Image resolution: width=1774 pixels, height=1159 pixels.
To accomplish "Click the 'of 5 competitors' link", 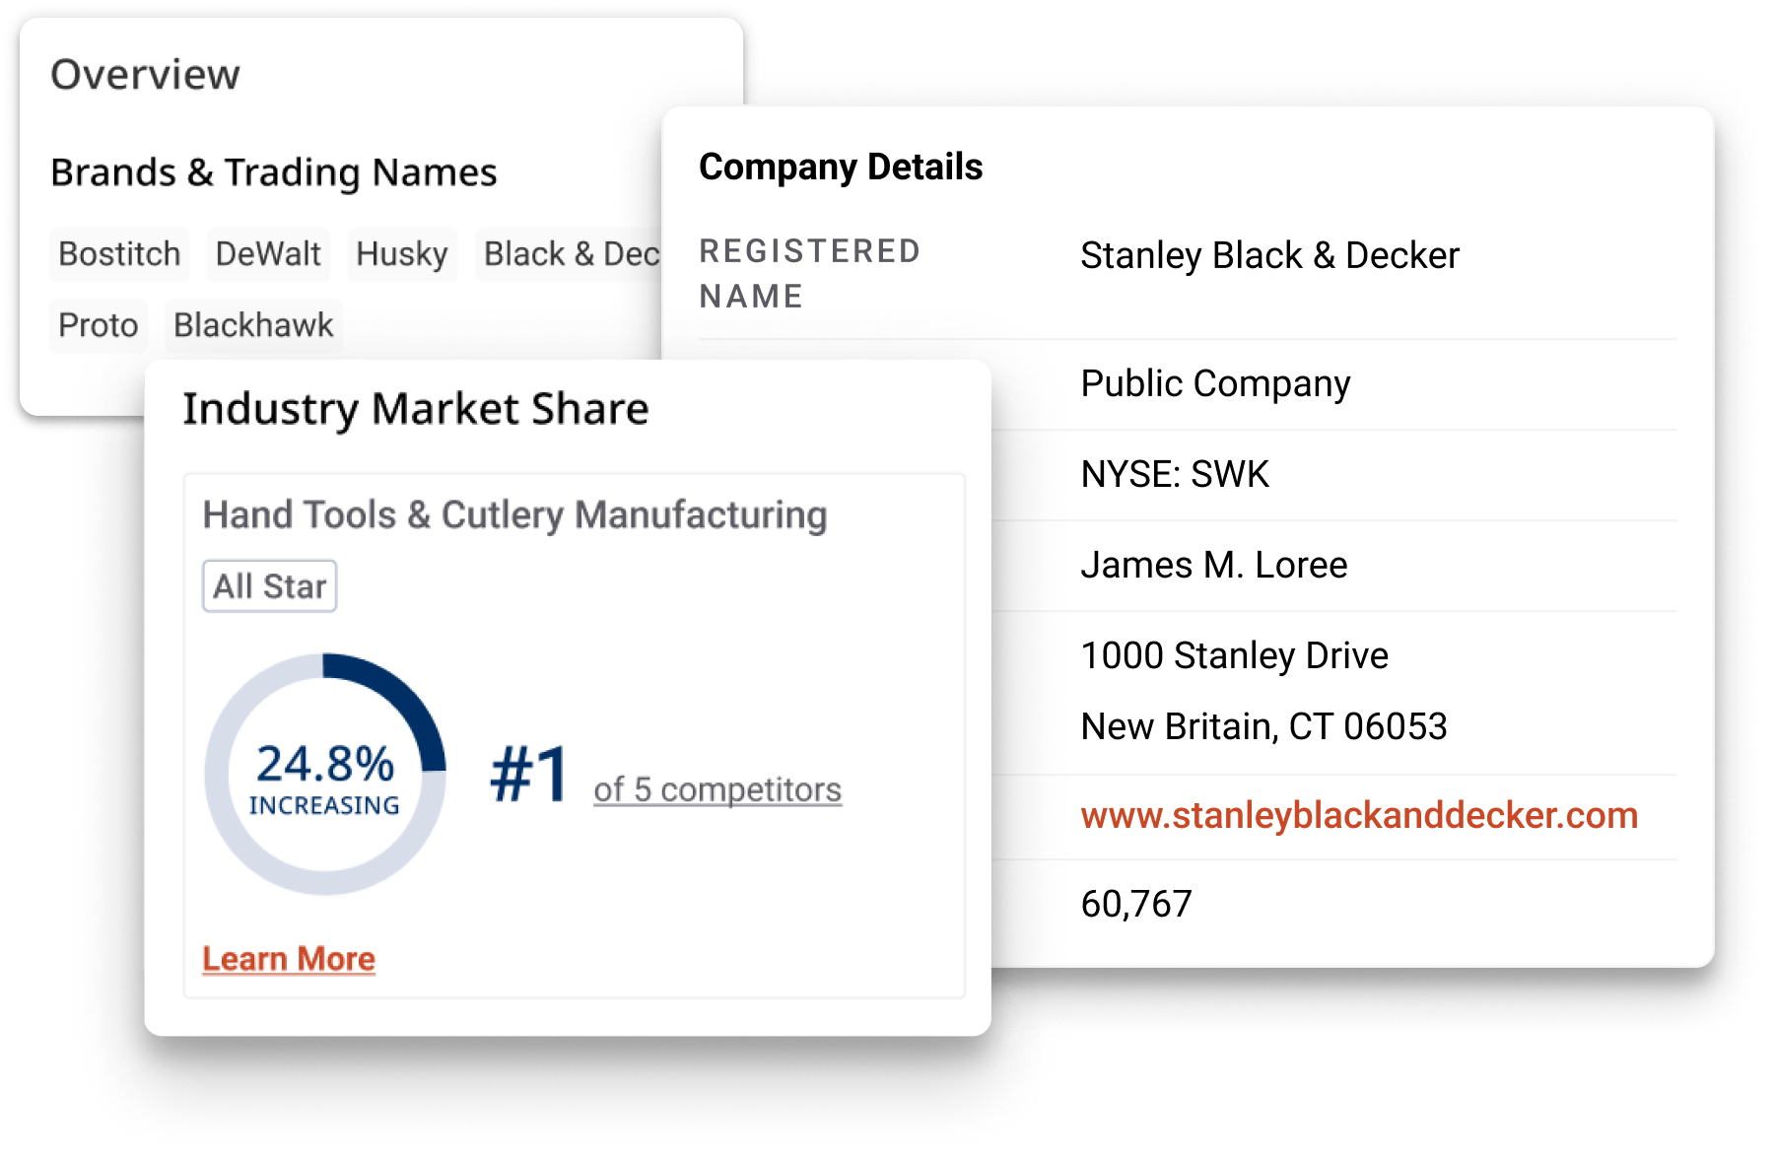I will coord(717,789).
